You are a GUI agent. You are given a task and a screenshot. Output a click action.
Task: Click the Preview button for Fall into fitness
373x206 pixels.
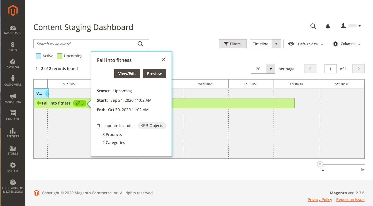tap(154, 74)
